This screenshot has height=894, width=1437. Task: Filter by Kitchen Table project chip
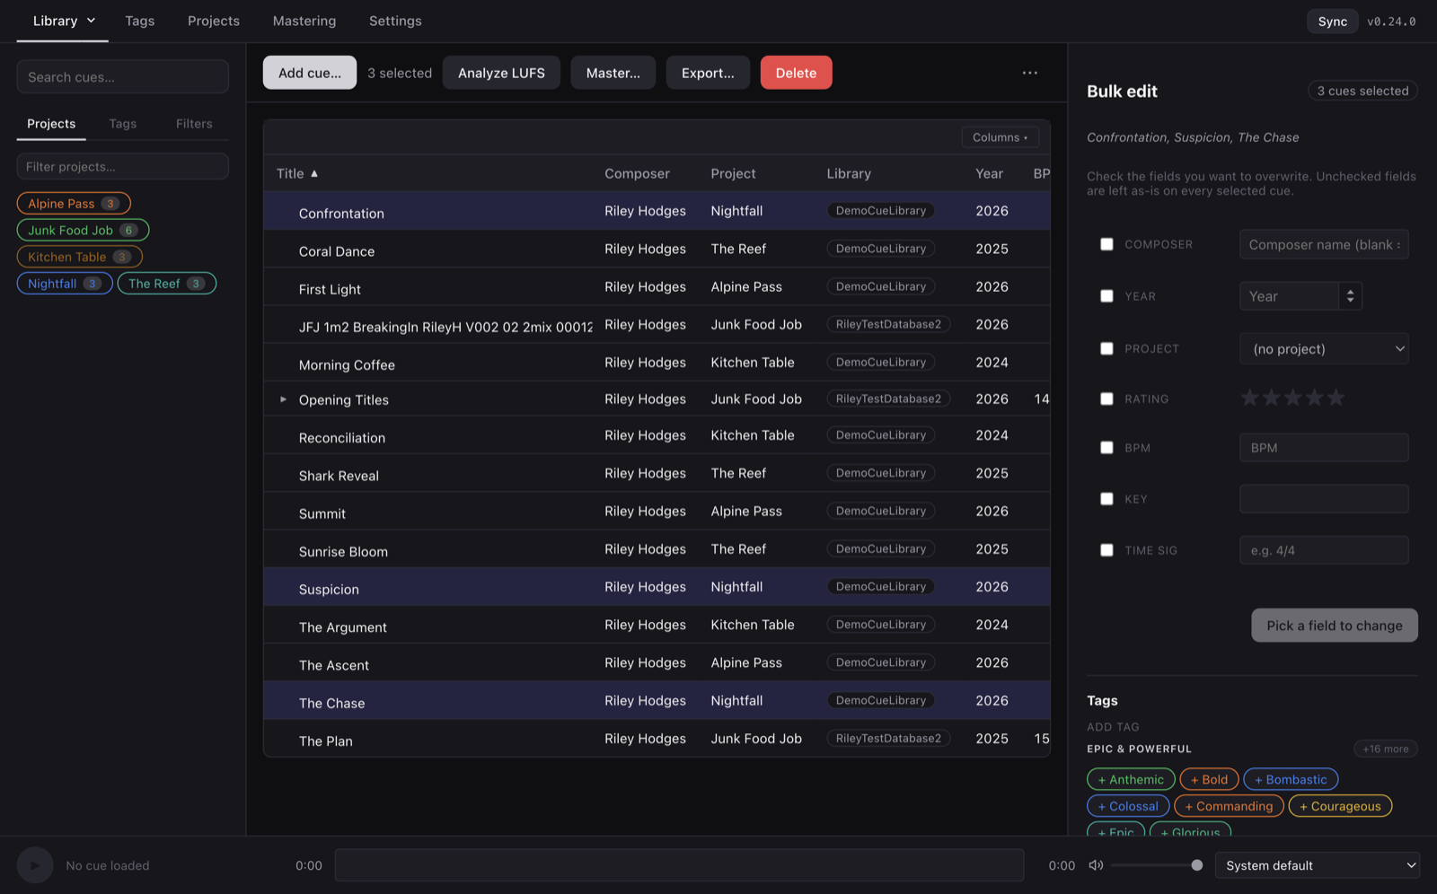click(79, 257)
